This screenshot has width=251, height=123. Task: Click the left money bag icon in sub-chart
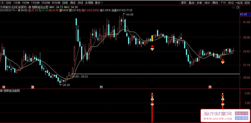[x=152, y=99]
